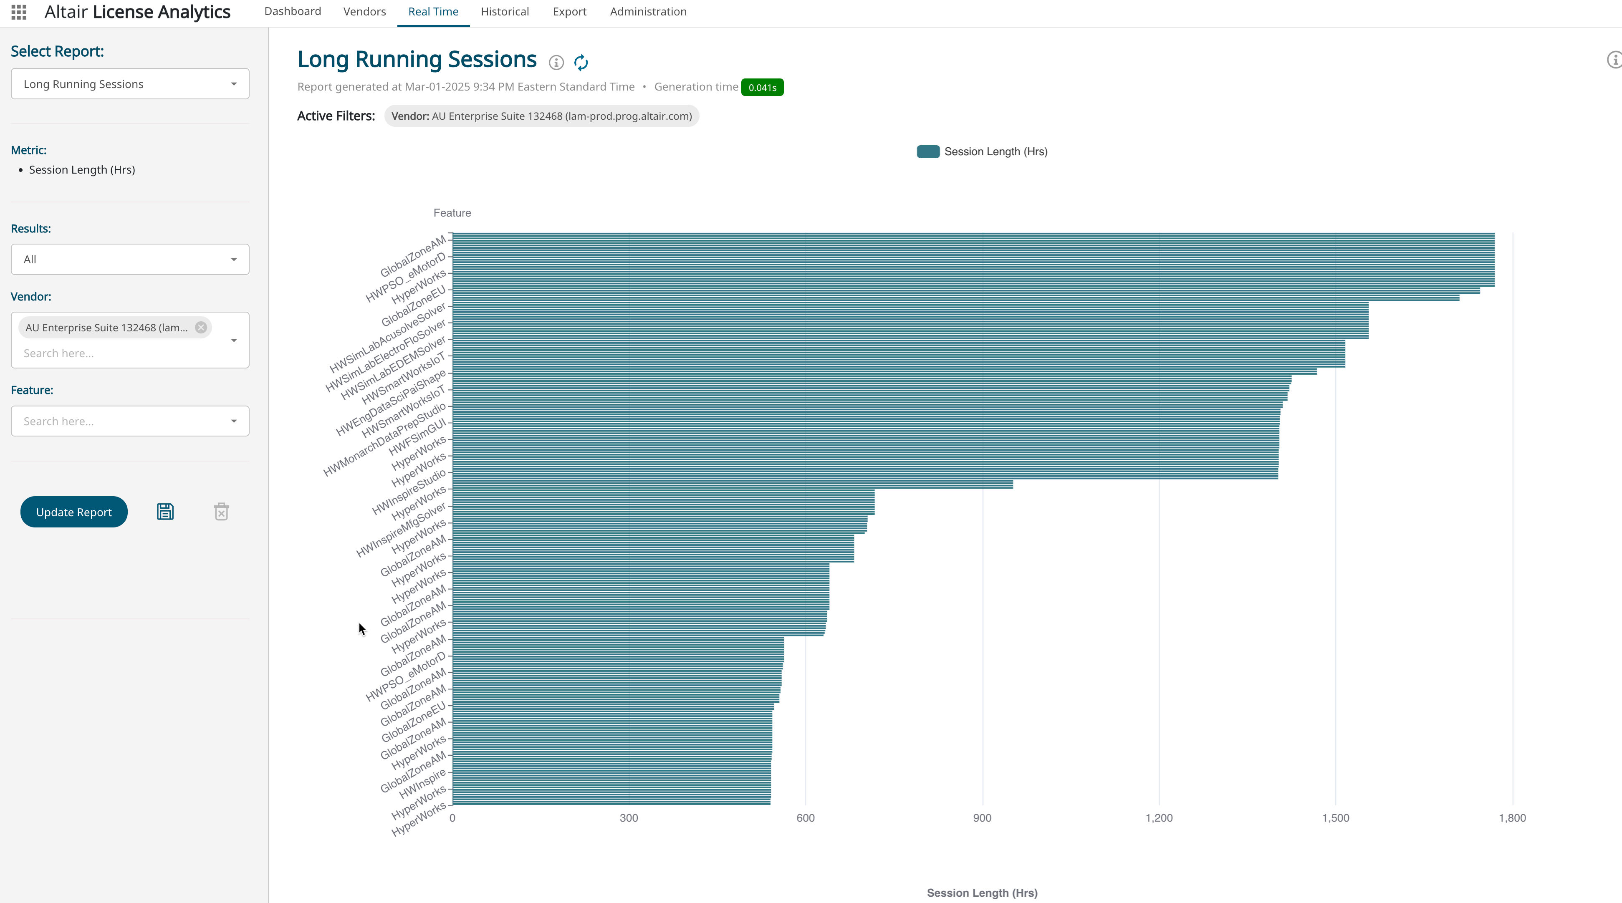Toggle the Session Length (Hrs) legend series
This screenshot has height=903, width=1622.
982,152
